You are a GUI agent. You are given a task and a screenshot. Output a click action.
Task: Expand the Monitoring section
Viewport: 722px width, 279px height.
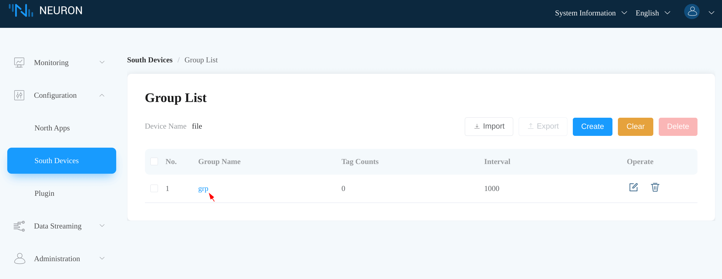102,62
